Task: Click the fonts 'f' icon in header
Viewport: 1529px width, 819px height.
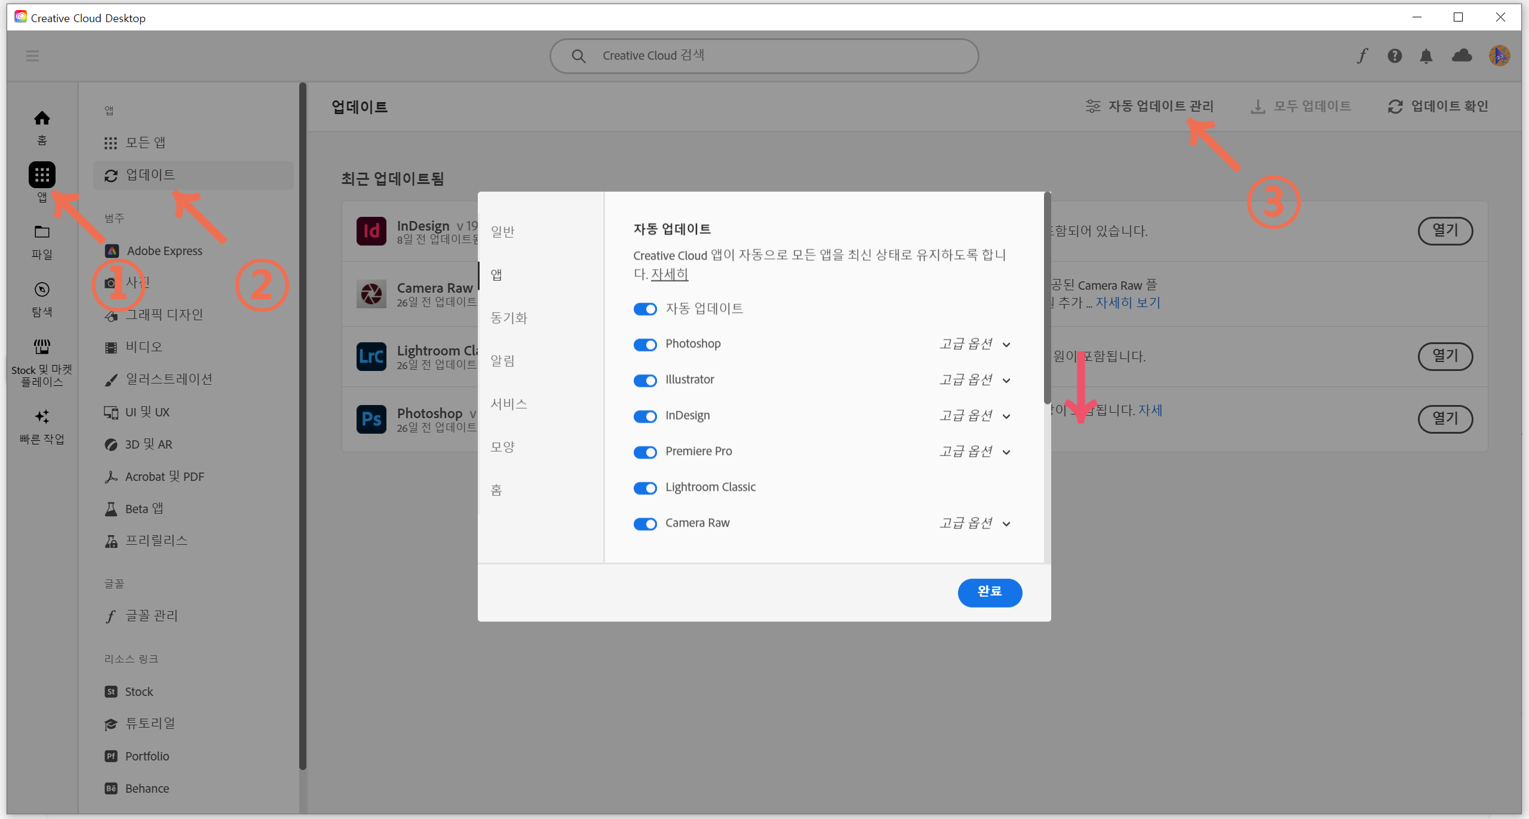Action: (x=1362, y=56)
